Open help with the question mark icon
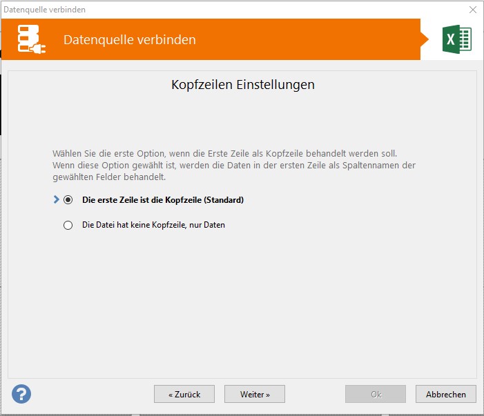Screen dimensions: 484x416 click(21, 394)
